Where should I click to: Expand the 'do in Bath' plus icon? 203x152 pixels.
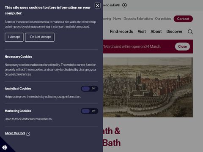tap(124, 5)
